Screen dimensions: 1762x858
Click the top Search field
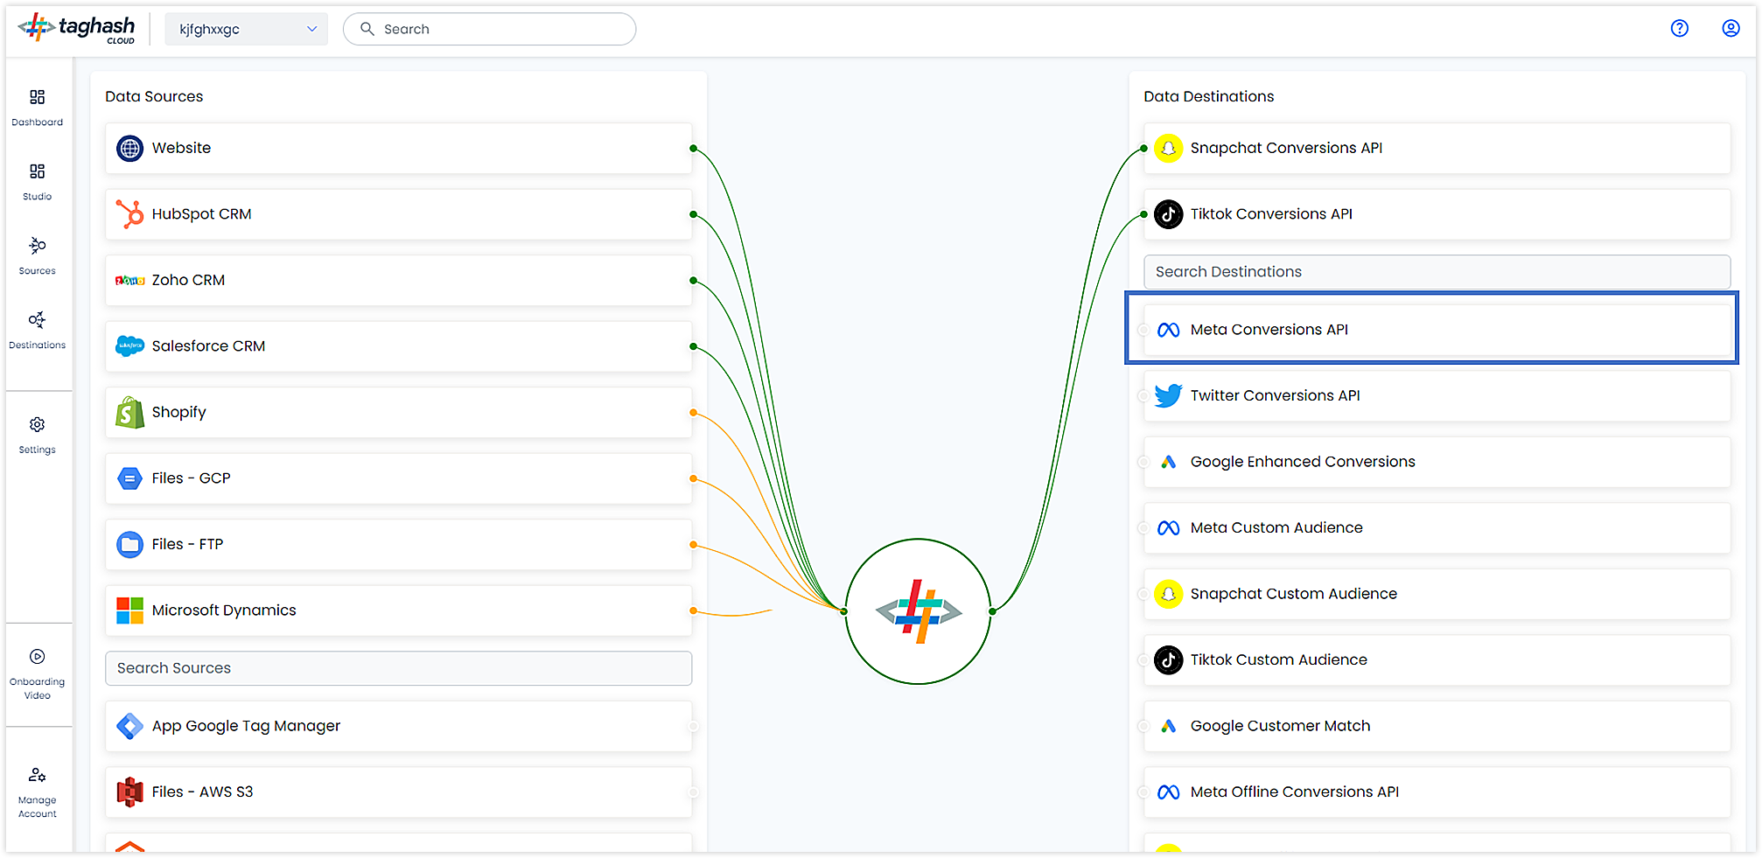click(489, 29)
